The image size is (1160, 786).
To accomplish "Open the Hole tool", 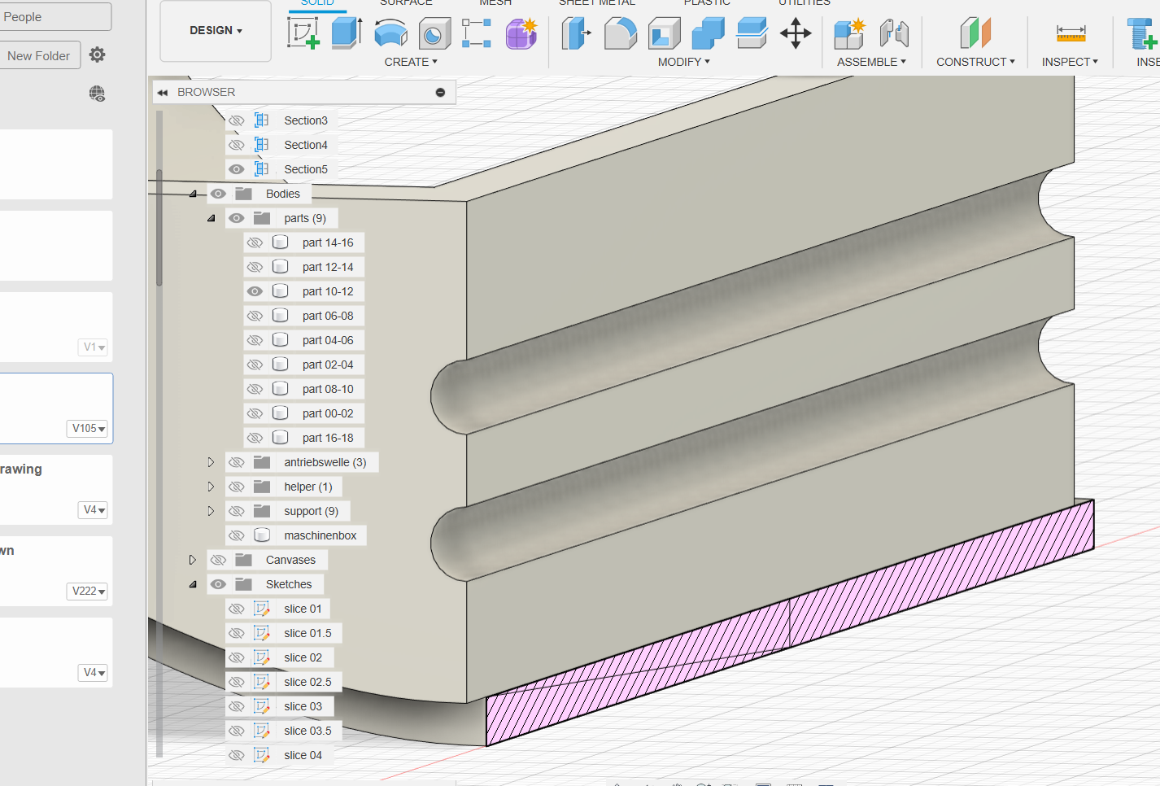I will (x=434, y=33).
